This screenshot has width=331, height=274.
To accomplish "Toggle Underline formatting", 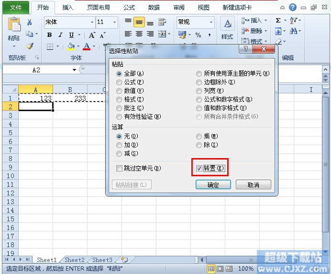I will pyautogui.click(x=72, y=35).
